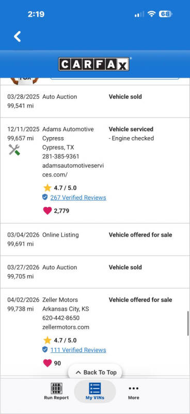Select the My VINs list icon

(x=95, y=389)
